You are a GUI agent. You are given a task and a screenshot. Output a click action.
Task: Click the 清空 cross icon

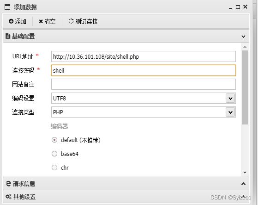[x=41, y=21]
